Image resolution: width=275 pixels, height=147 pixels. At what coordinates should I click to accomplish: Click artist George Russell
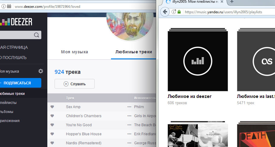coord(145,143)
